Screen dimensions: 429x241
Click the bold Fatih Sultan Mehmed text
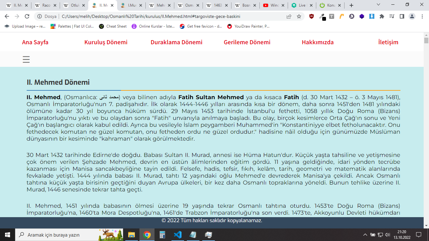point(211,97)
